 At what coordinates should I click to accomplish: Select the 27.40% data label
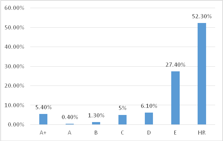(x=175, y=65)
